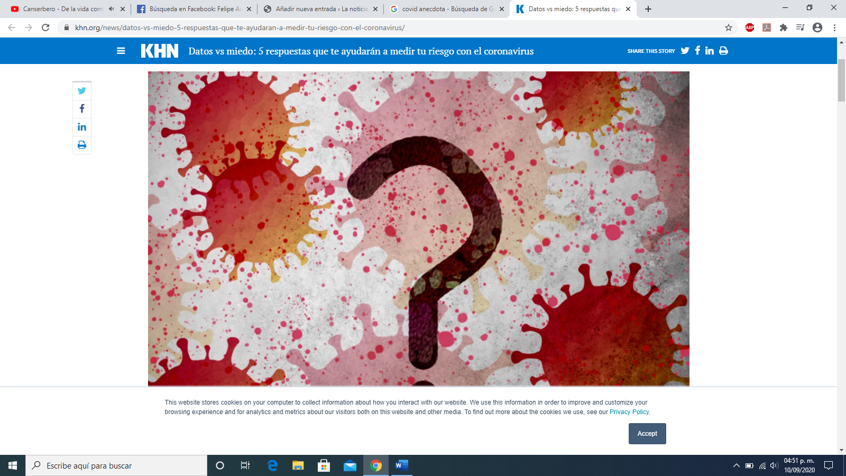Accept the cookie notice
Image resolution: width=846 pixels, height=476 pixels.
pyautogui.click(x=647, y=434)
